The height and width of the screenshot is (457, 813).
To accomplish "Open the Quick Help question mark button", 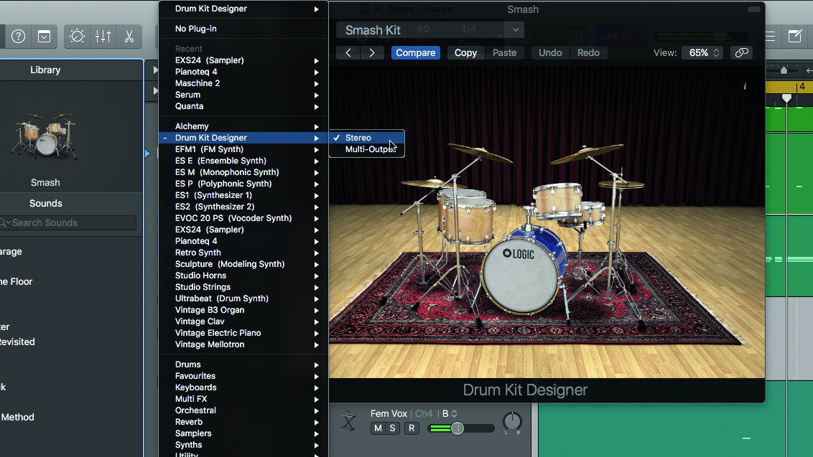I will click(18, 37).
